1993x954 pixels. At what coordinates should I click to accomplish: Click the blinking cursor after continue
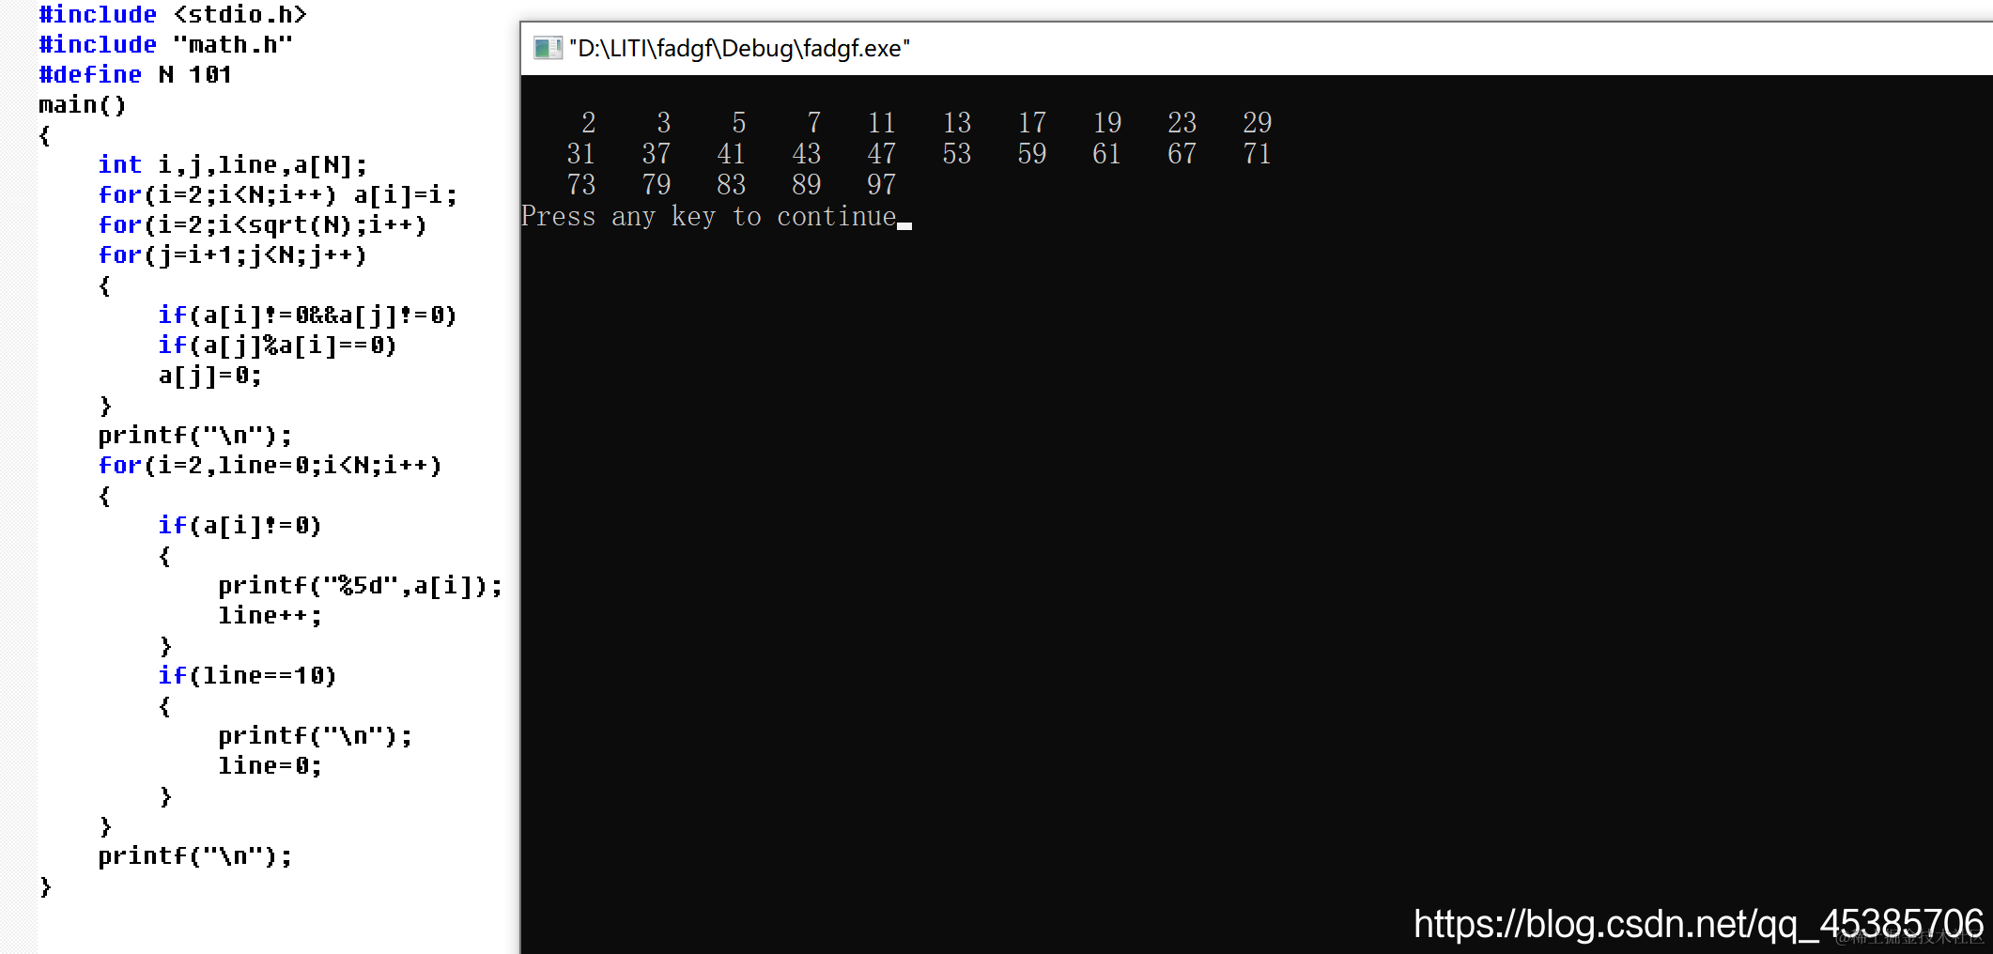point(904,225)
